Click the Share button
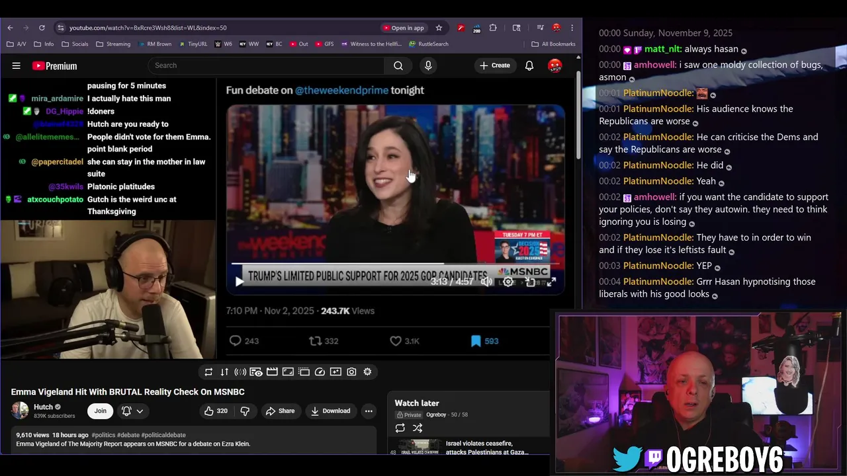Image resolution: width=847 pixels, height=476 pixels. point(280,411)
